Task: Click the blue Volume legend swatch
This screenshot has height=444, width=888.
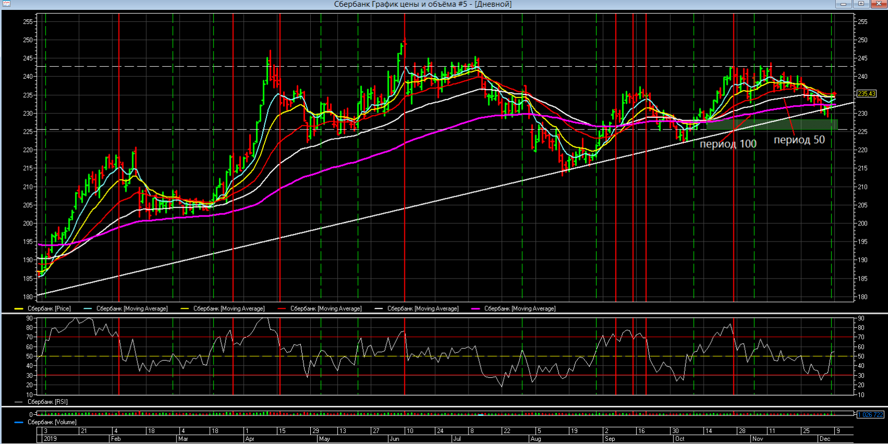Action: 19,423
